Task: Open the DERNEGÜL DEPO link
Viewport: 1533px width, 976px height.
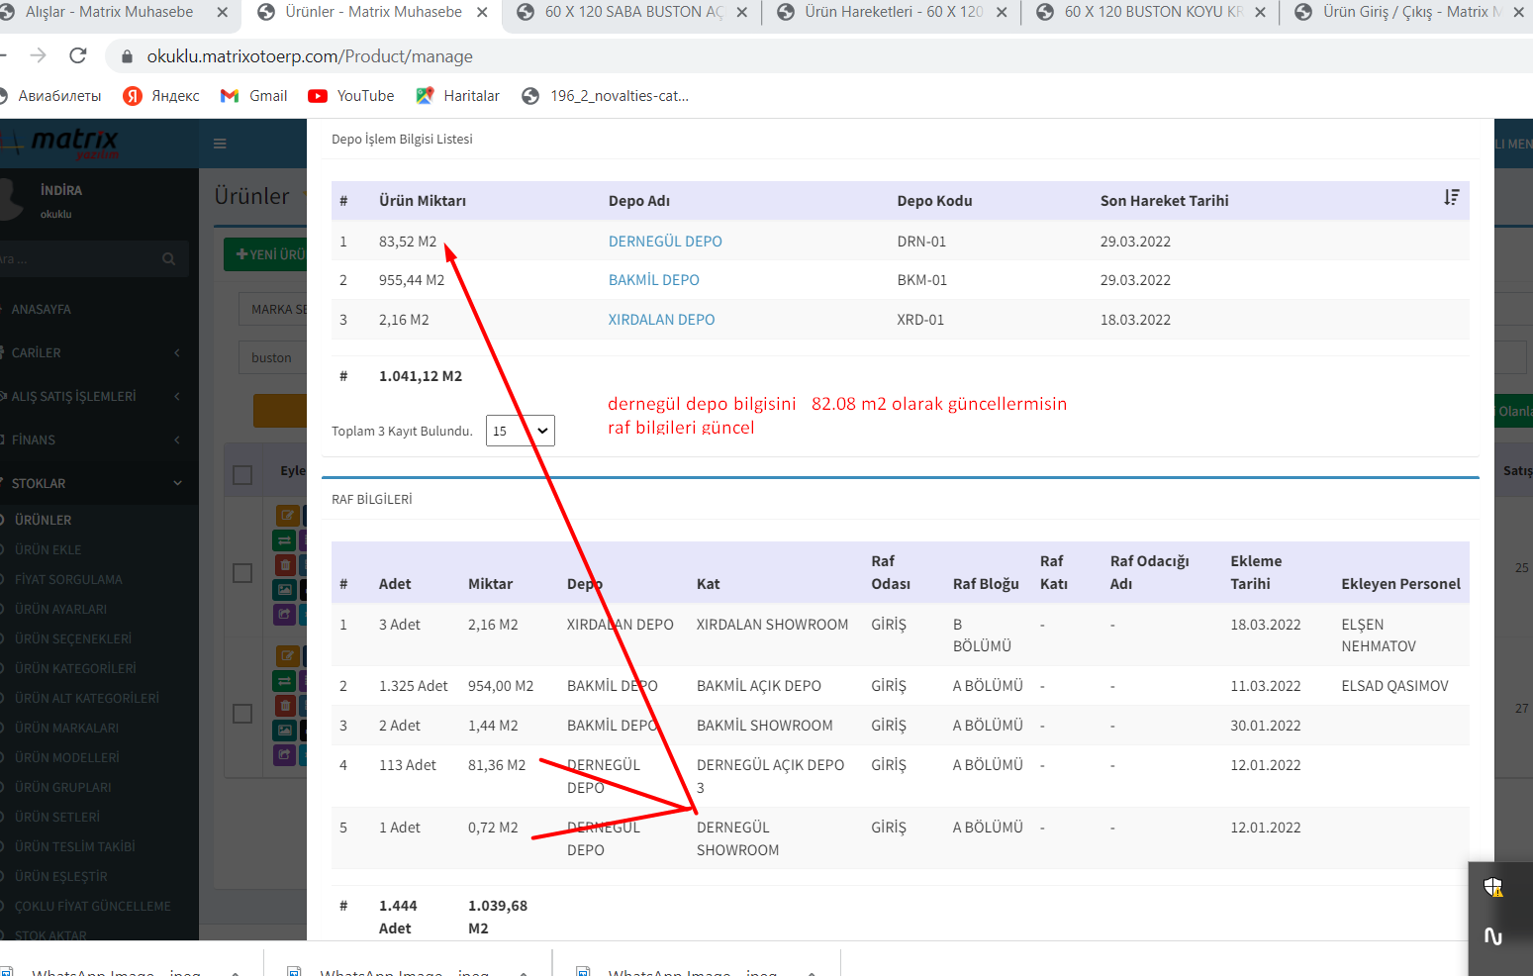Action: click(x=665, y=242)
